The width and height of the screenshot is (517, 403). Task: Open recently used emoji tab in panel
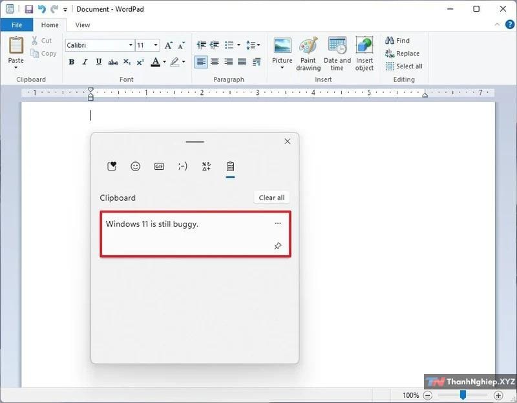[x=112, y=166]
